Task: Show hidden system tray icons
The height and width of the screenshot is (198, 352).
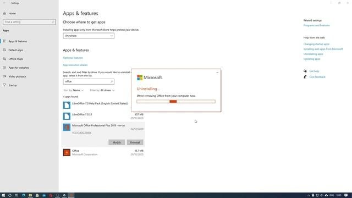Action: point(309,195)
